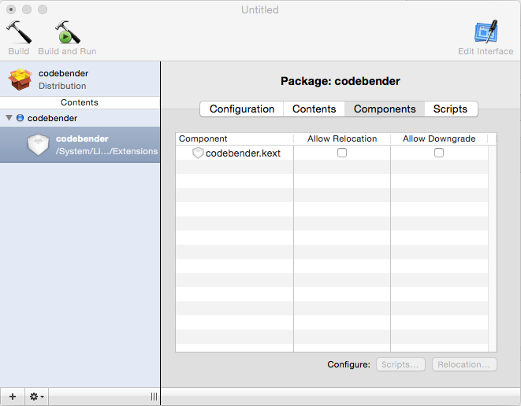
Task: Open the gear action menu
Action: click(36, 397)
